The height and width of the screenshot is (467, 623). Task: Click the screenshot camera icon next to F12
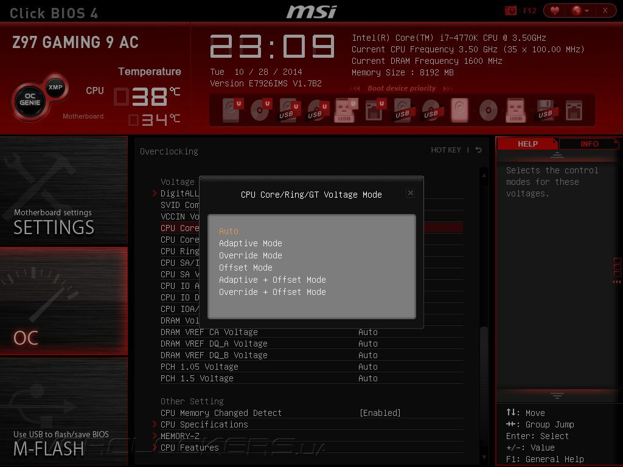click(x=510, y=11)
